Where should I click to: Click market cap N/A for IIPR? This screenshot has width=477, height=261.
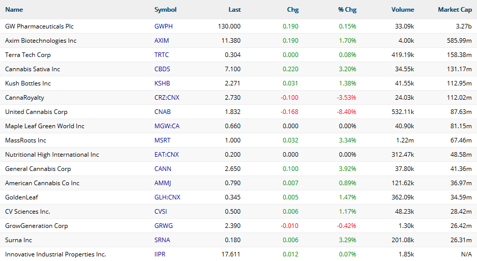[466, 254]
